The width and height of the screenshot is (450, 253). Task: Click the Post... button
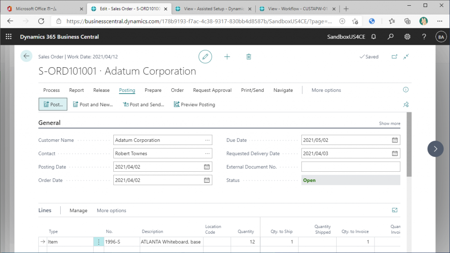click(53, 105)
